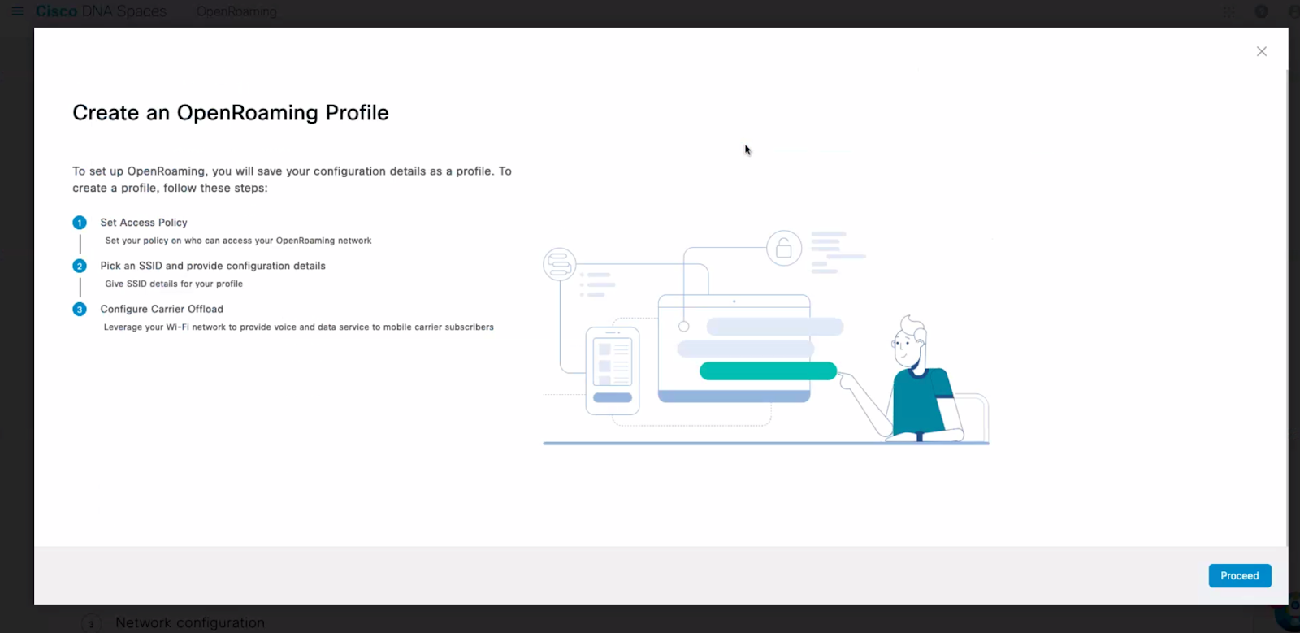Open the apps grid icon in top bar
The height and width of the screenshot is (633, 1300).
coord(1228,11)
